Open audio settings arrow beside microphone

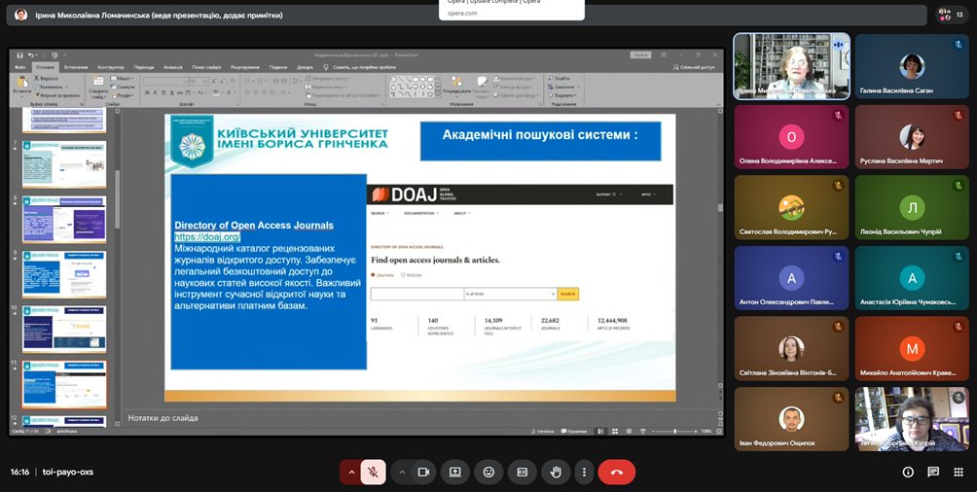[x=350, y=472]
